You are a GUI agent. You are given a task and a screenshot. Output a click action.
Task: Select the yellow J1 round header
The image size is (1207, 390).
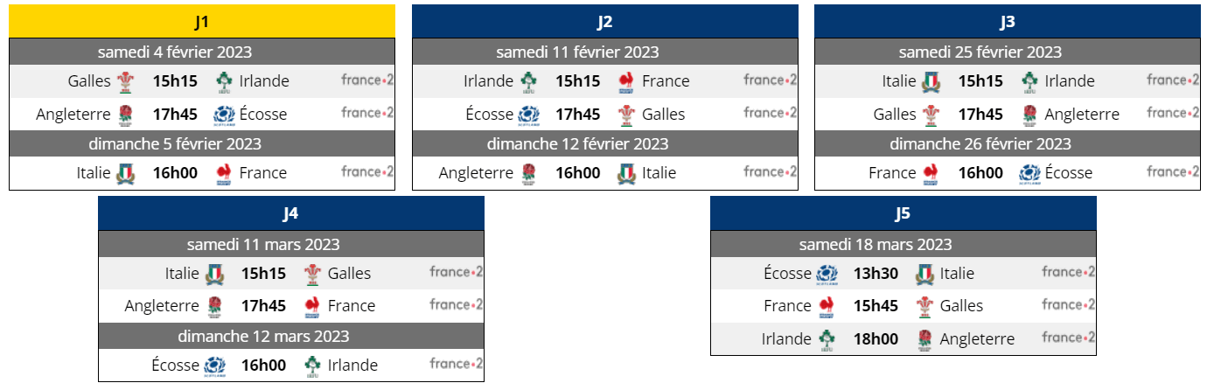pos(202,21)
